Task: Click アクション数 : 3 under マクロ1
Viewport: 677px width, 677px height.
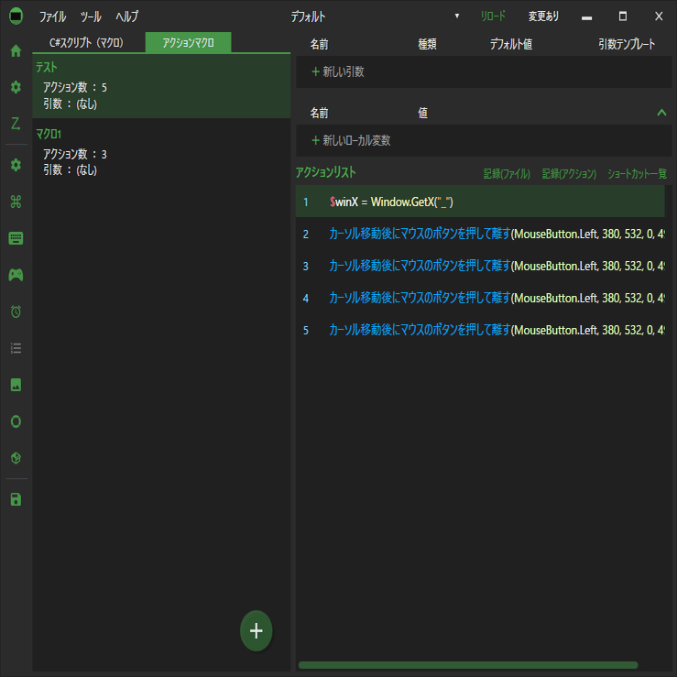Action: point(75,154)
